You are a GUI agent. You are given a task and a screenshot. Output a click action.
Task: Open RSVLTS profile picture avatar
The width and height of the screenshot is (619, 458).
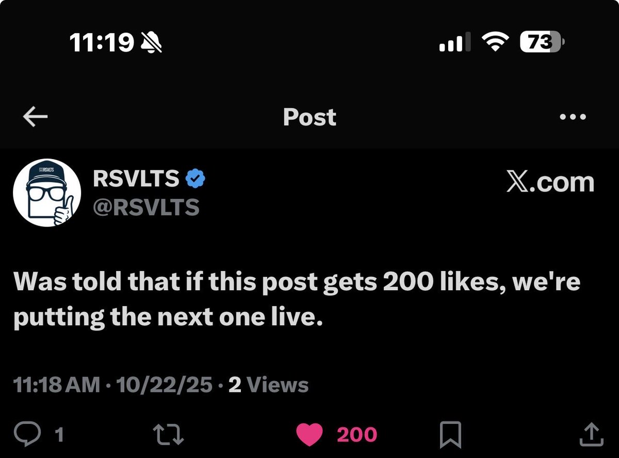point(47,193)
